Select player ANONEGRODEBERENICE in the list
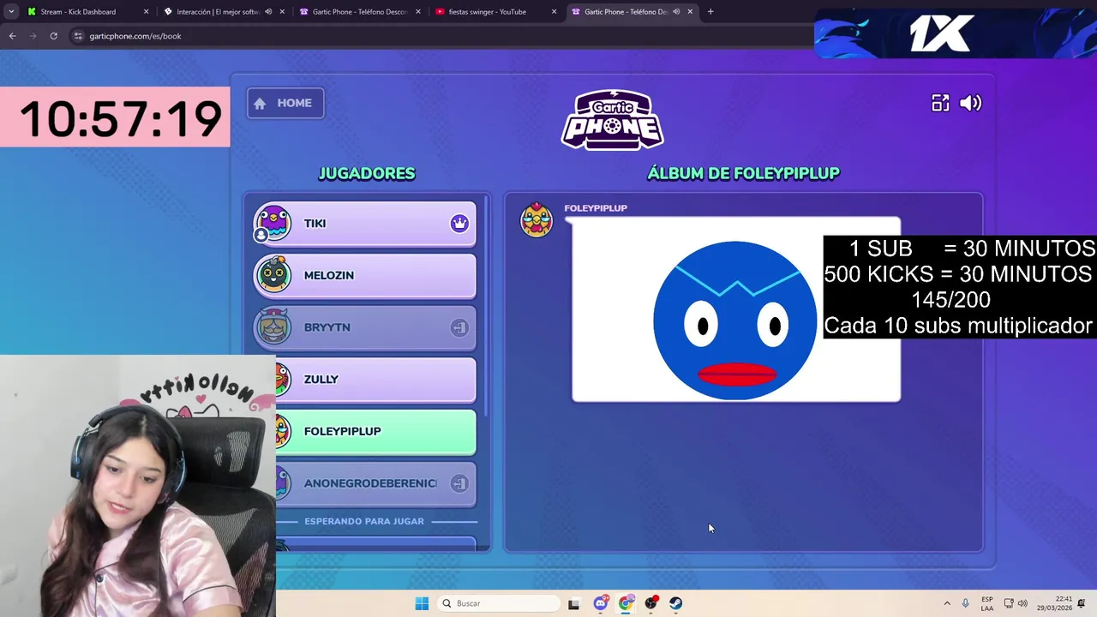This screenshot has height=617, width=1097. (x=375, y=483)
